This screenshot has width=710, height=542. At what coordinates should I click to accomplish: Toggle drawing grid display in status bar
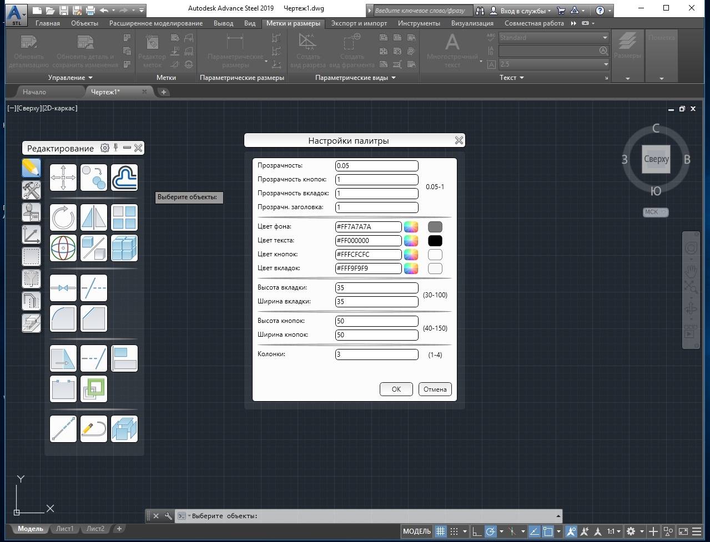click(440, 531)
